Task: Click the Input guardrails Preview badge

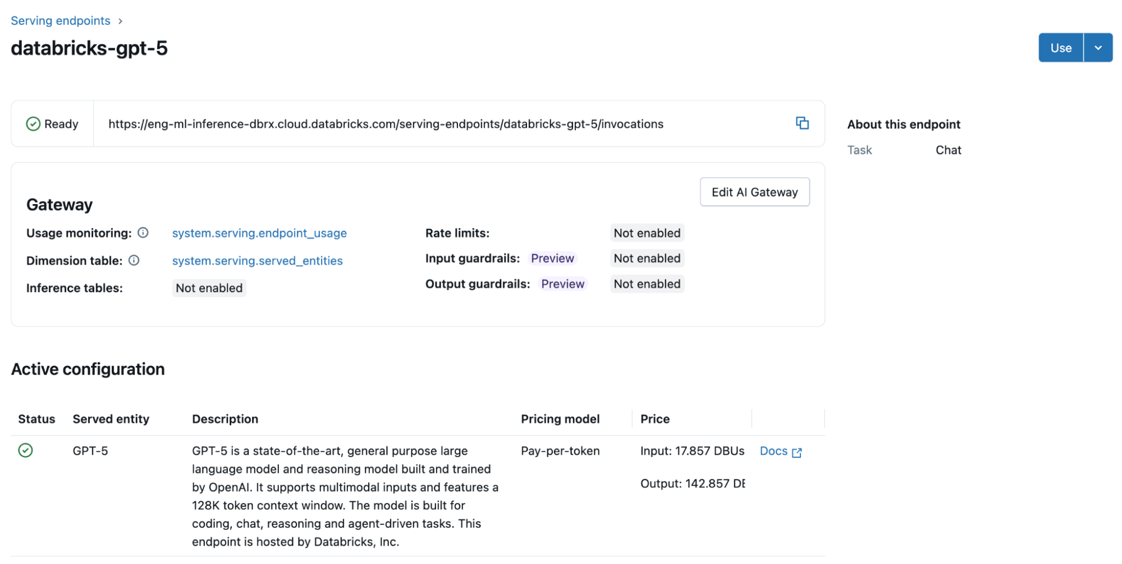Action: tap(552, 258)
